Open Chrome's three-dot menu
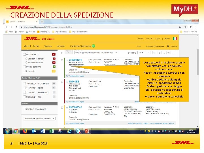Screen dimensions: 204x153 (x=196, y=27)
